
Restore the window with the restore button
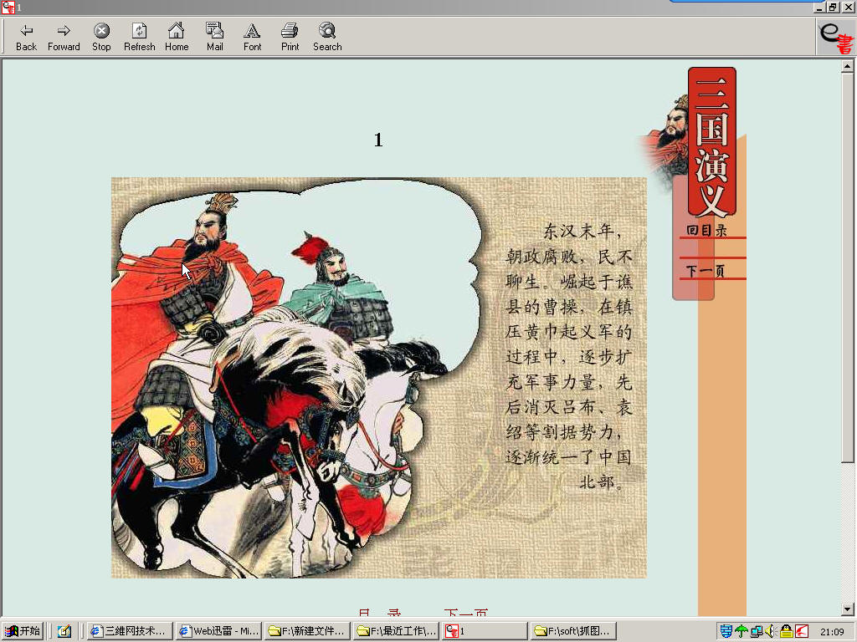(x=833, y=7)
